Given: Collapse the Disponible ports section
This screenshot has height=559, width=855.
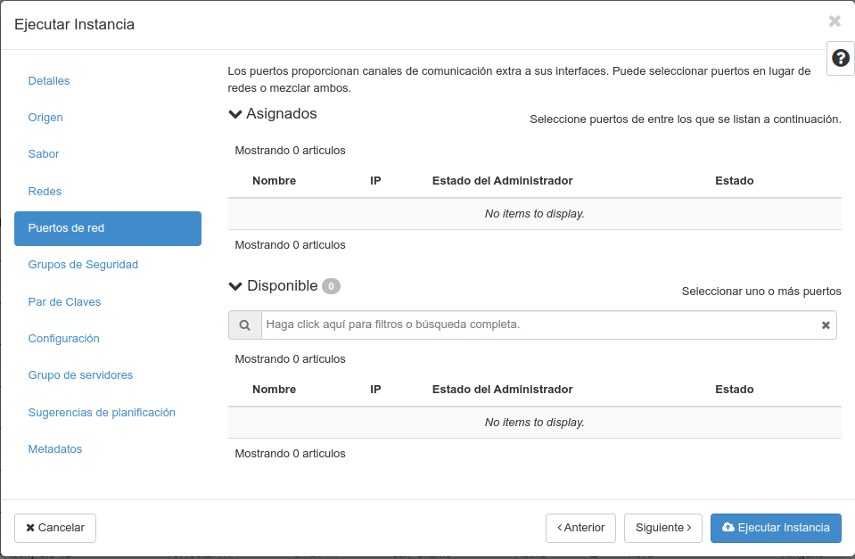Looking at the screenshot, I should (234, 285).
